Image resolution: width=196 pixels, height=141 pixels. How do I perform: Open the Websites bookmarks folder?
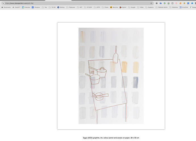coord(174,7)
